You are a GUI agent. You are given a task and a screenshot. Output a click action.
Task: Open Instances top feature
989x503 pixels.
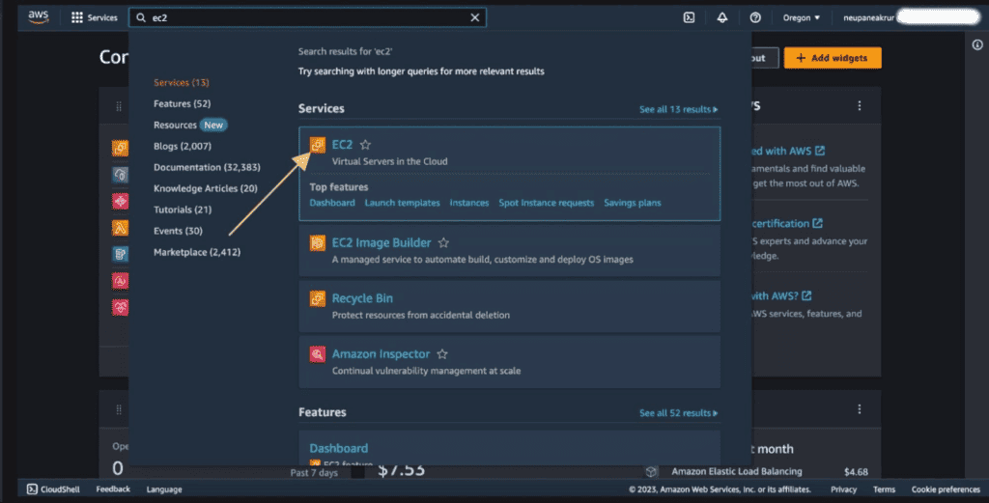pos(469,203)
